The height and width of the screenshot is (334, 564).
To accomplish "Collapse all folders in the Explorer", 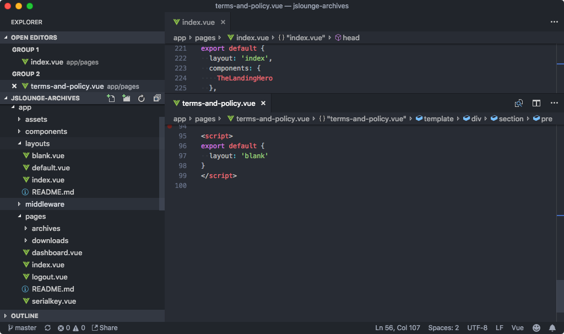I will [157, 98].
